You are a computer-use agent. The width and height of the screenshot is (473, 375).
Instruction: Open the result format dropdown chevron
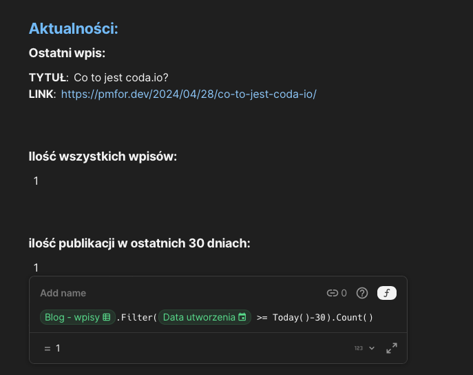pyautogui.click(x=372, y=348)
